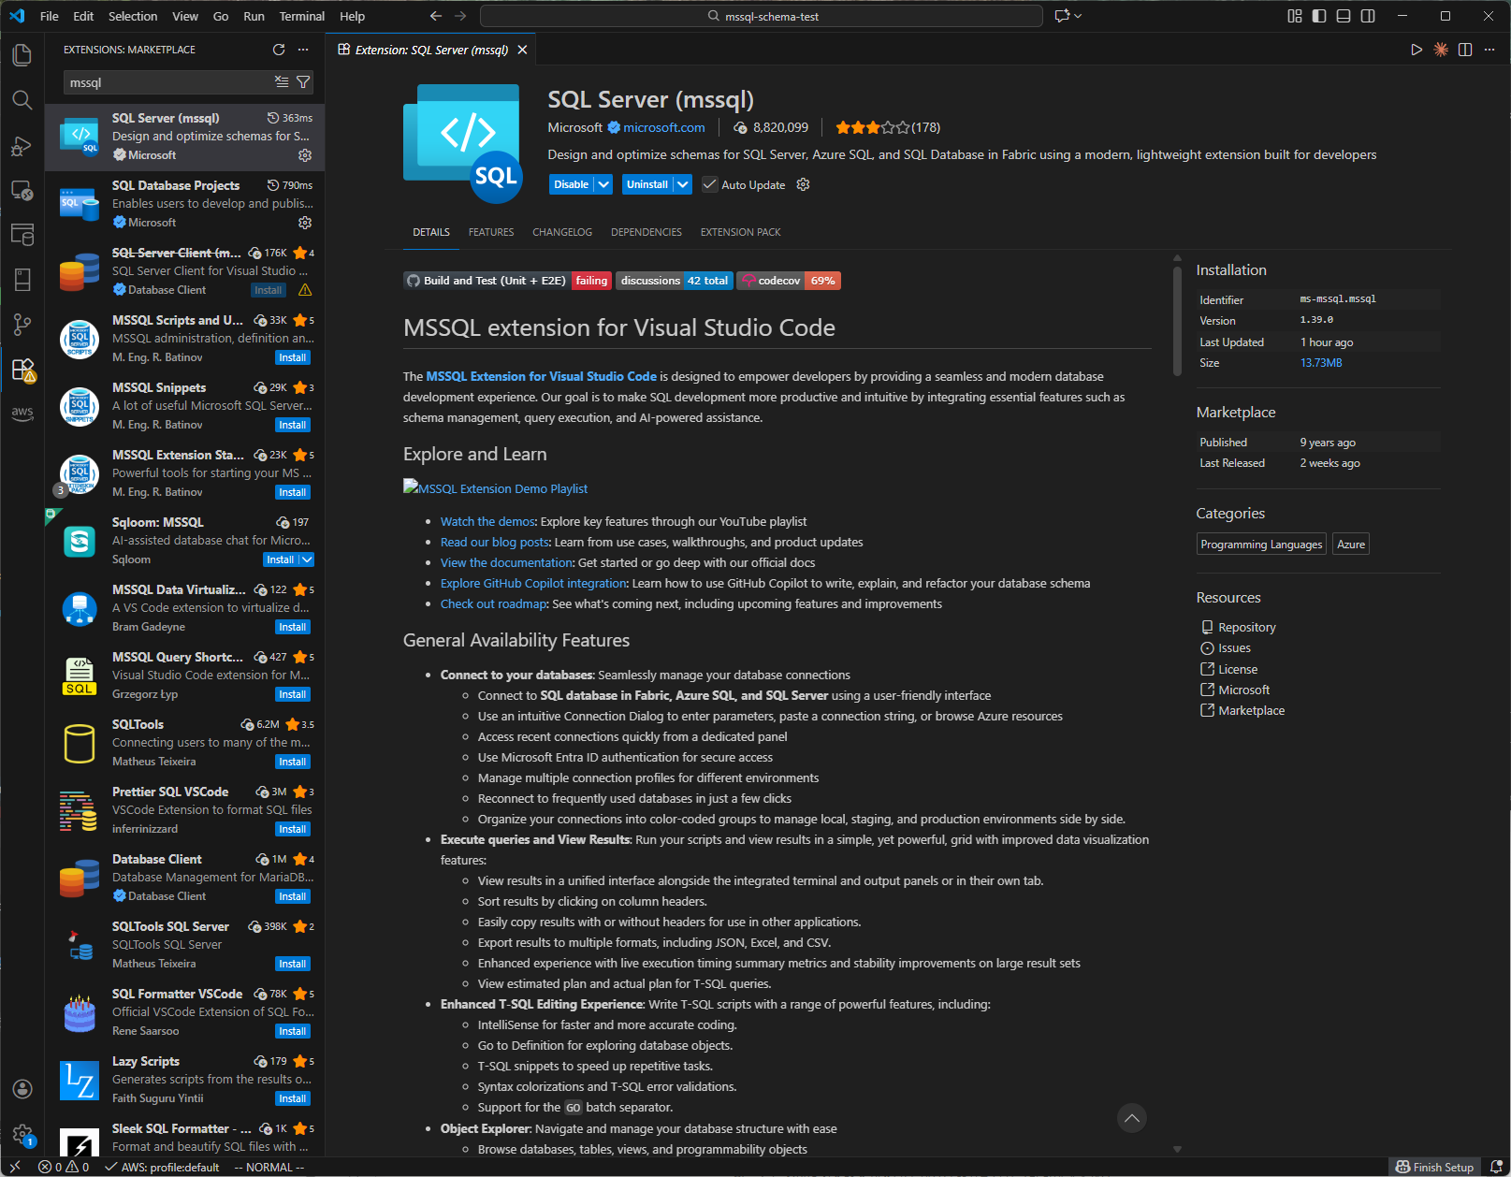Switch to the FEATURES tab

[491, 232]
